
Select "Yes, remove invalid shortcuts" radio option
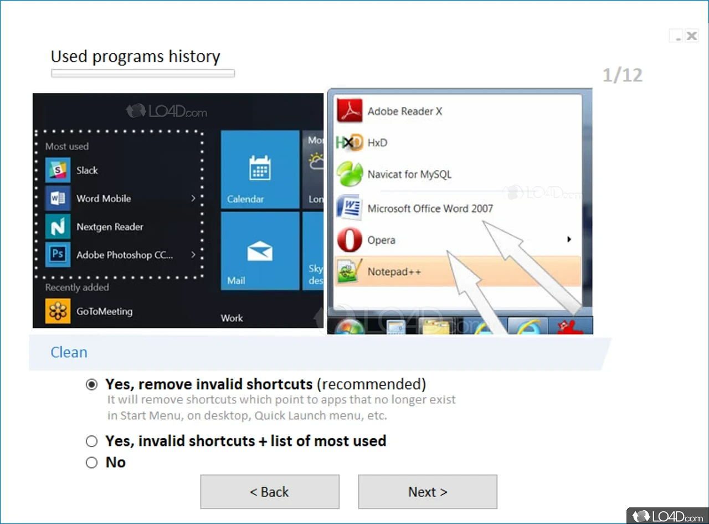(92, 384)
